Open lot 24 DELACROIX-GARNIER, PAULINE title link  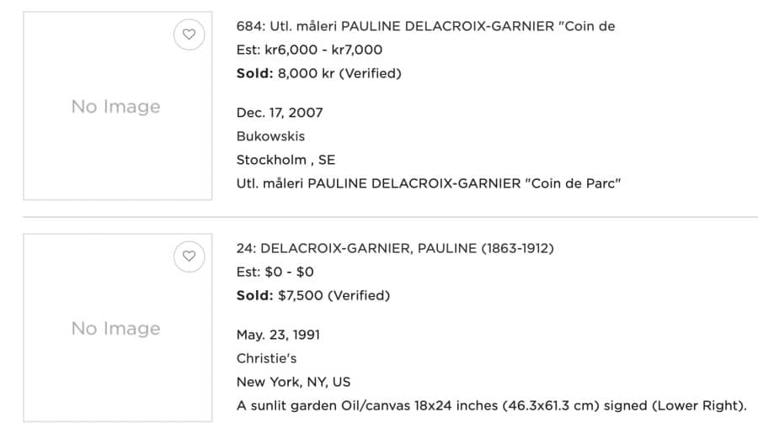(395, 248)
